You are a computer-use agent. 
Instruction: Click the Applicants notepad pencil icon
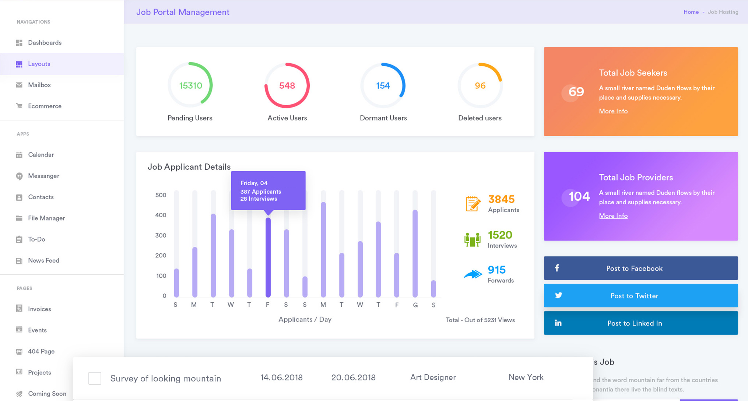point(473,204)
